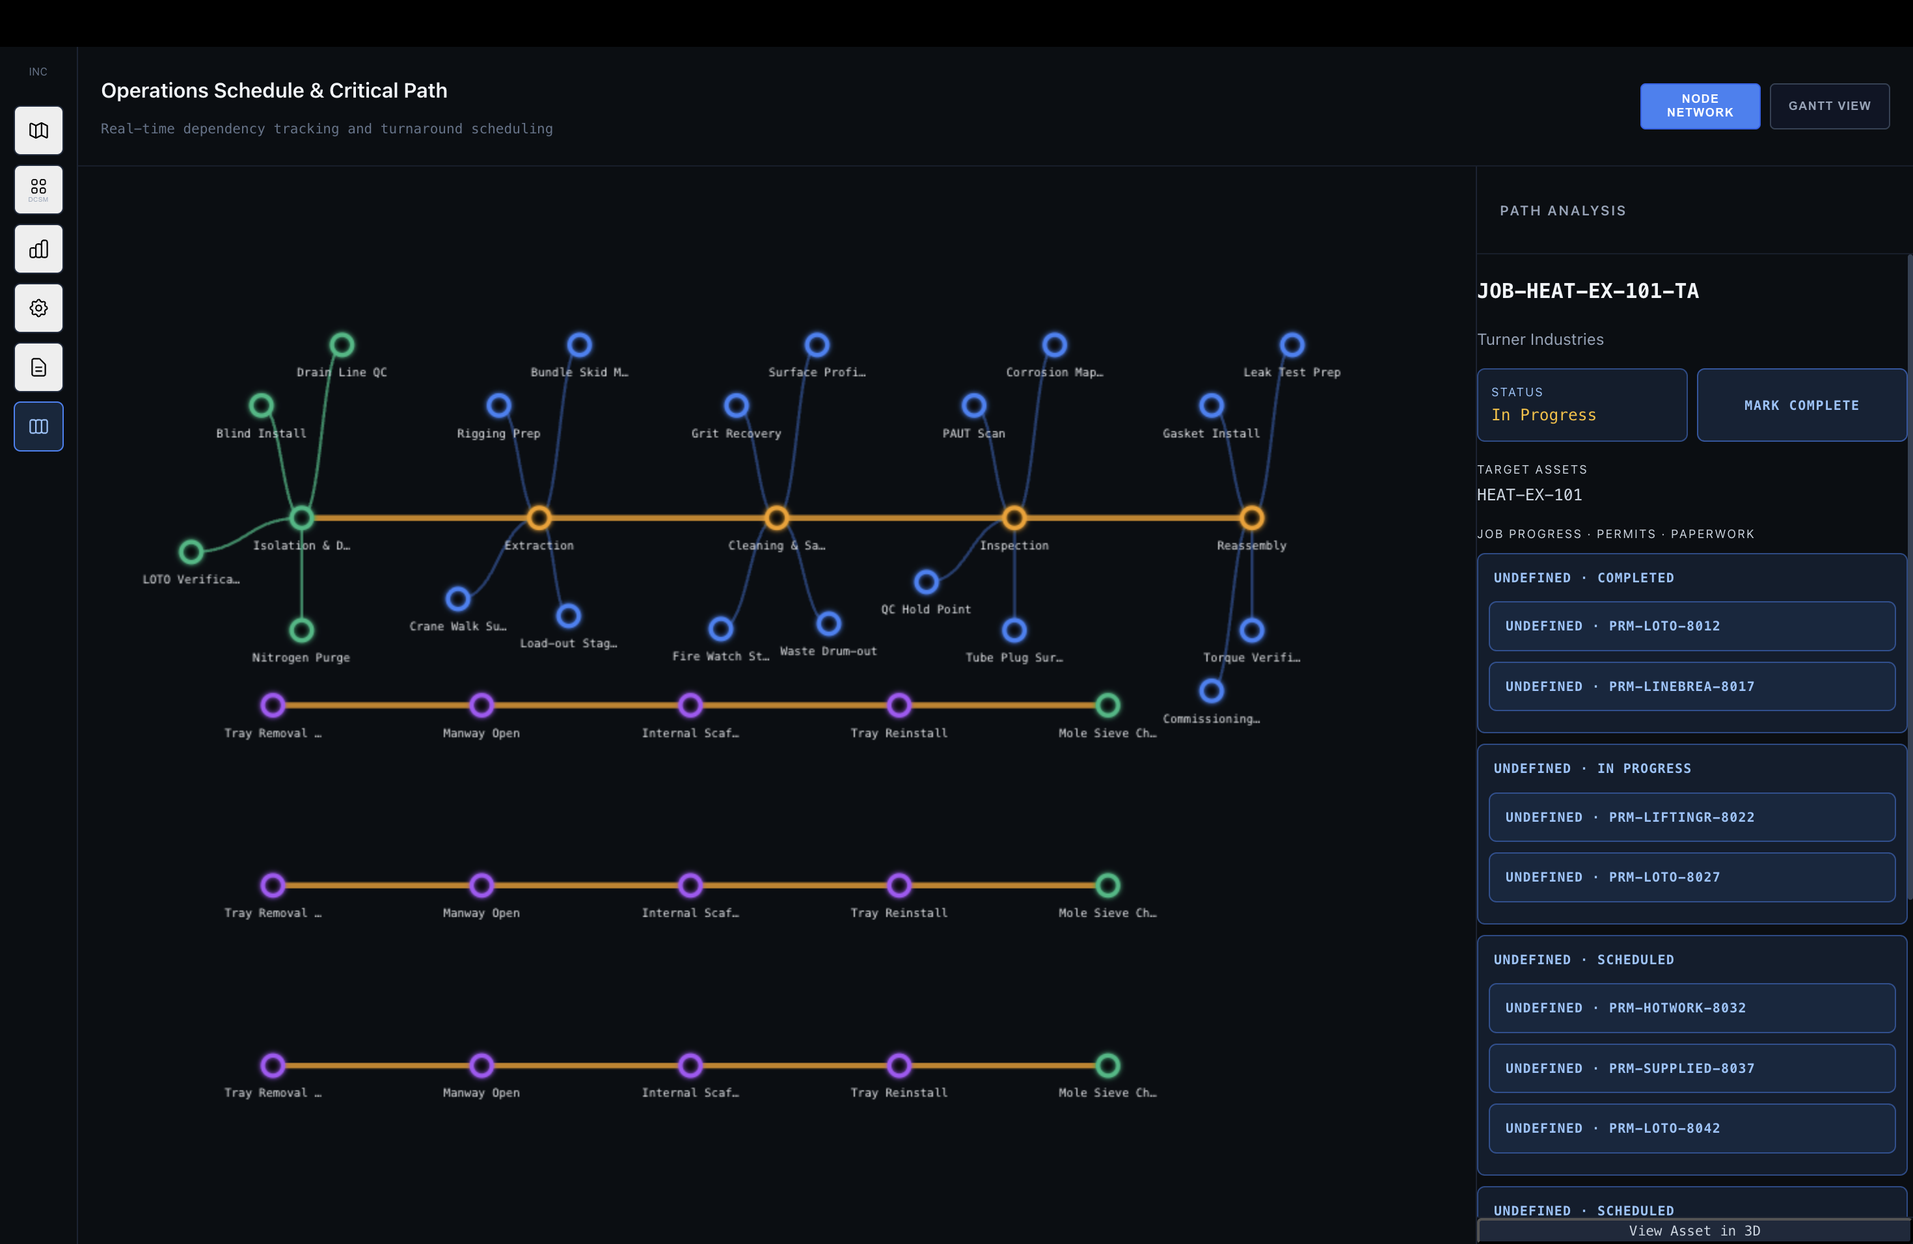Open permit PRM-LOTO-8027
This screenshot has height=1244, width=1913.
point(1692,878)
